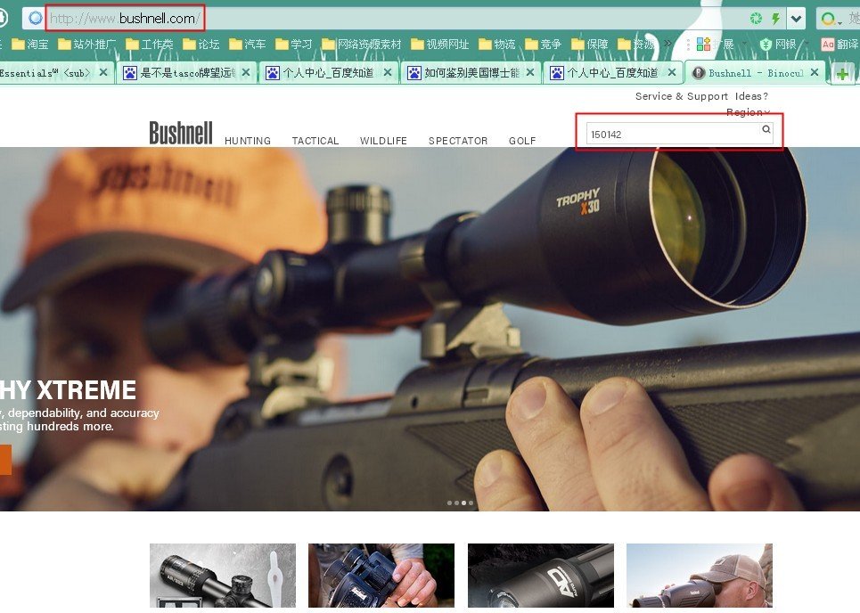Open the 视频网址 bookmark folder
This screenshot has height=613, width=860.
pyautogui.click(x=440, y=44)
